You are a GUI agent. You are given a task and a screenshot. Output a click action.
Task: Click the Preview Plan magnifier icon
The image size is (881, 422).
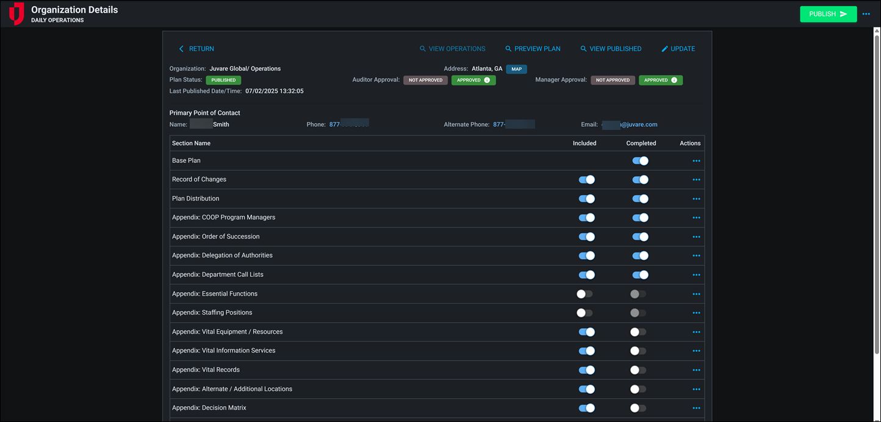[508, 49]
